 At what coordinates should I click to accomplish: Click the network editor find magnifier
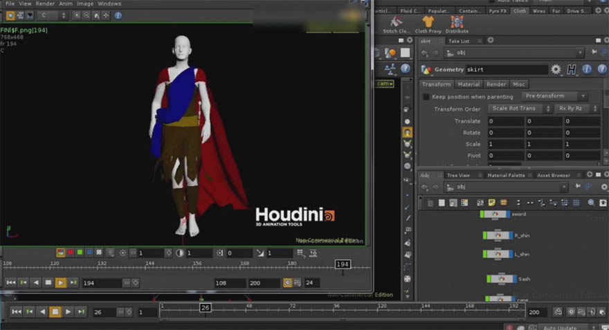pyautogui.click(x=591, y=203)
